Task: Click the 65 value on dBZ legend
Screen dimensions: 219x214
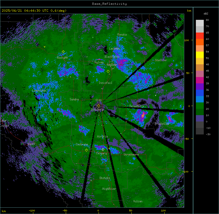Action: (x=207, y=33)
